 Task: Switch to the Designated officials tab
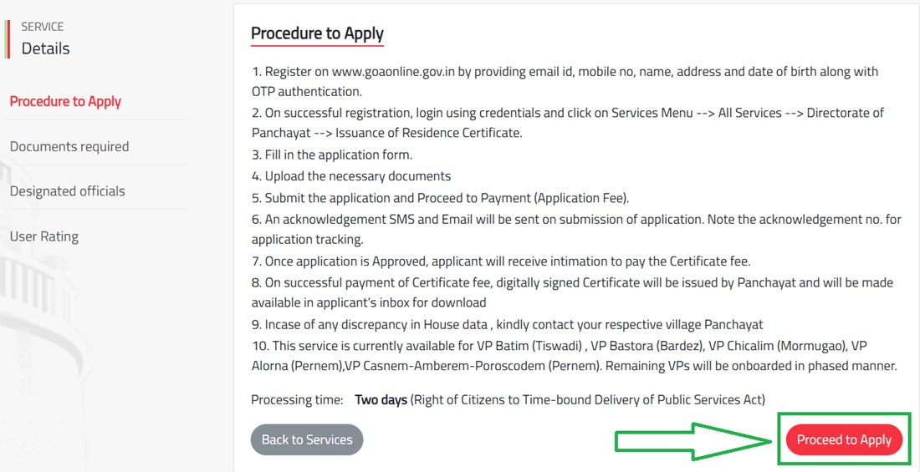67,190
